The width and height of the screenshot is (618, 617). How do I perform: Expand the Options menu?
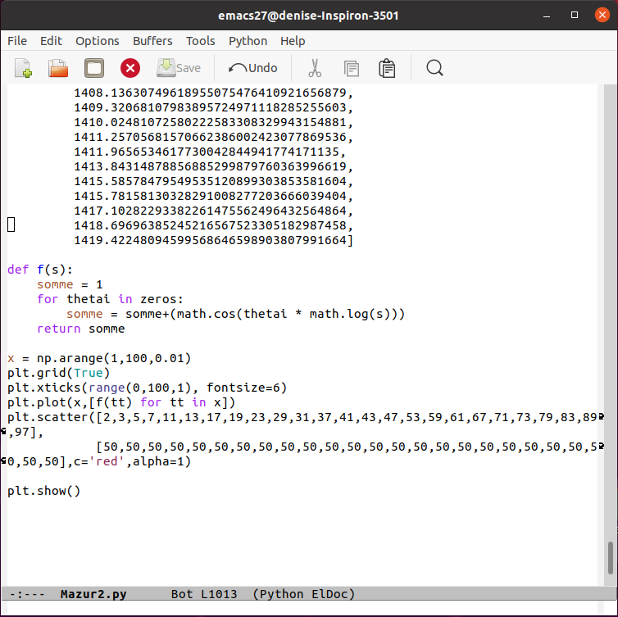[x=98, y=41]
